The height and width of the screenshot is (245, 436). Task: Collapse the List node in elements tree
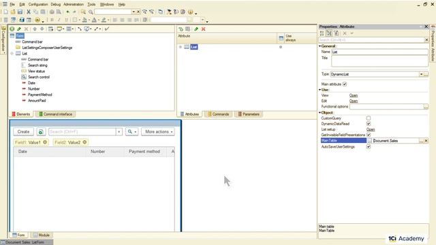pos(12,53)
